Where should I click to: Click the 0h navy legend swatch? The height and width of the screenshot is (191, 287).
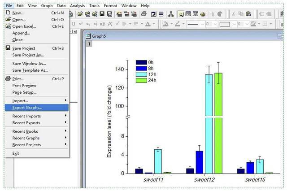tap(141, 62)
